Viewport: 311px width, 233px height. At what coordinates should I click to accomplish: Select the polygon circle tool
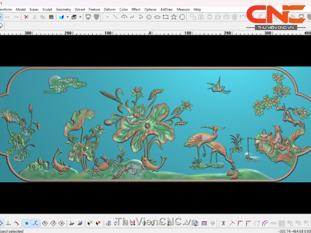pos(182,17)
